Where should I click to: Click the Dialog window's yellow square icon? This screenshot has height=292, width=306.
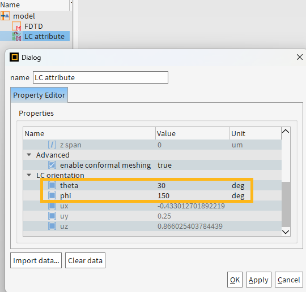click(x=14, y=57)
